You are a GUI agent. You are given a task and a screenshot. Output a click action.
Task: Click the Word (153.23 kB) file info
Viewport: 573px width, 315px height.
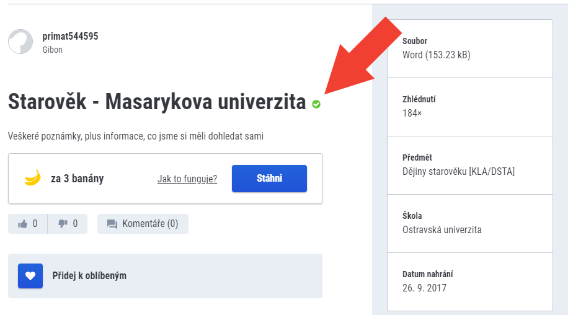coord(436,55)
